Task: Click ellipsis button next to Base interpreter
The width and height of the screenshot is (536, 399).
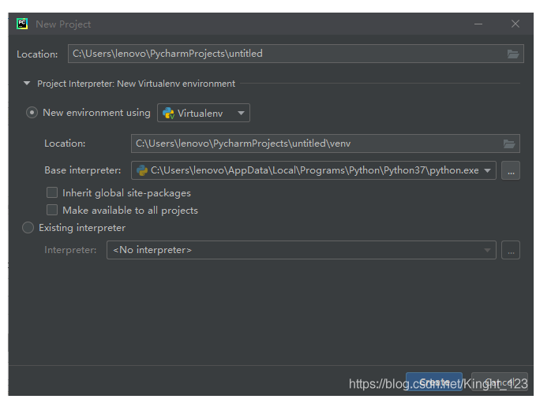Action: pyautogui.click(x=511, y=170)
